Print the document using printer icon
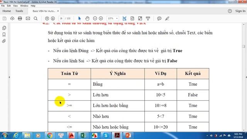Image resolution: width=247 pixels, height=139 pixels. point(20,19)
